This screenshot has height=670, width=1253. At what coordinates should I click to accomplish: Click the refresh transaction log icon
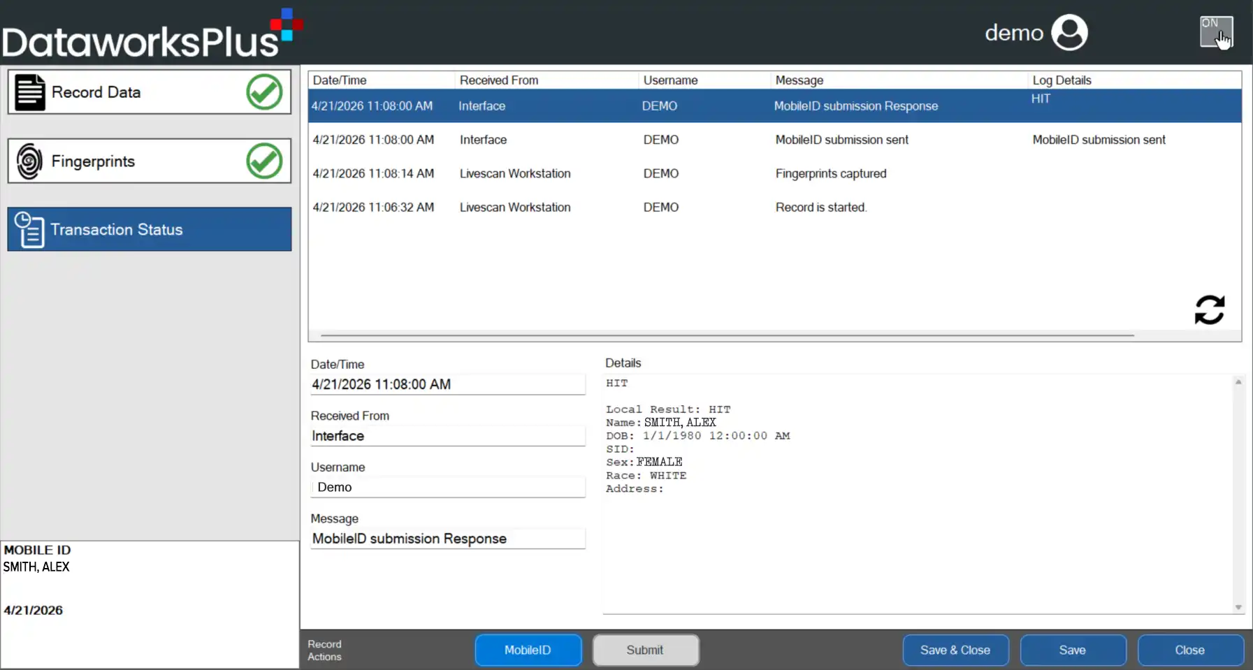click(1210, 310)
